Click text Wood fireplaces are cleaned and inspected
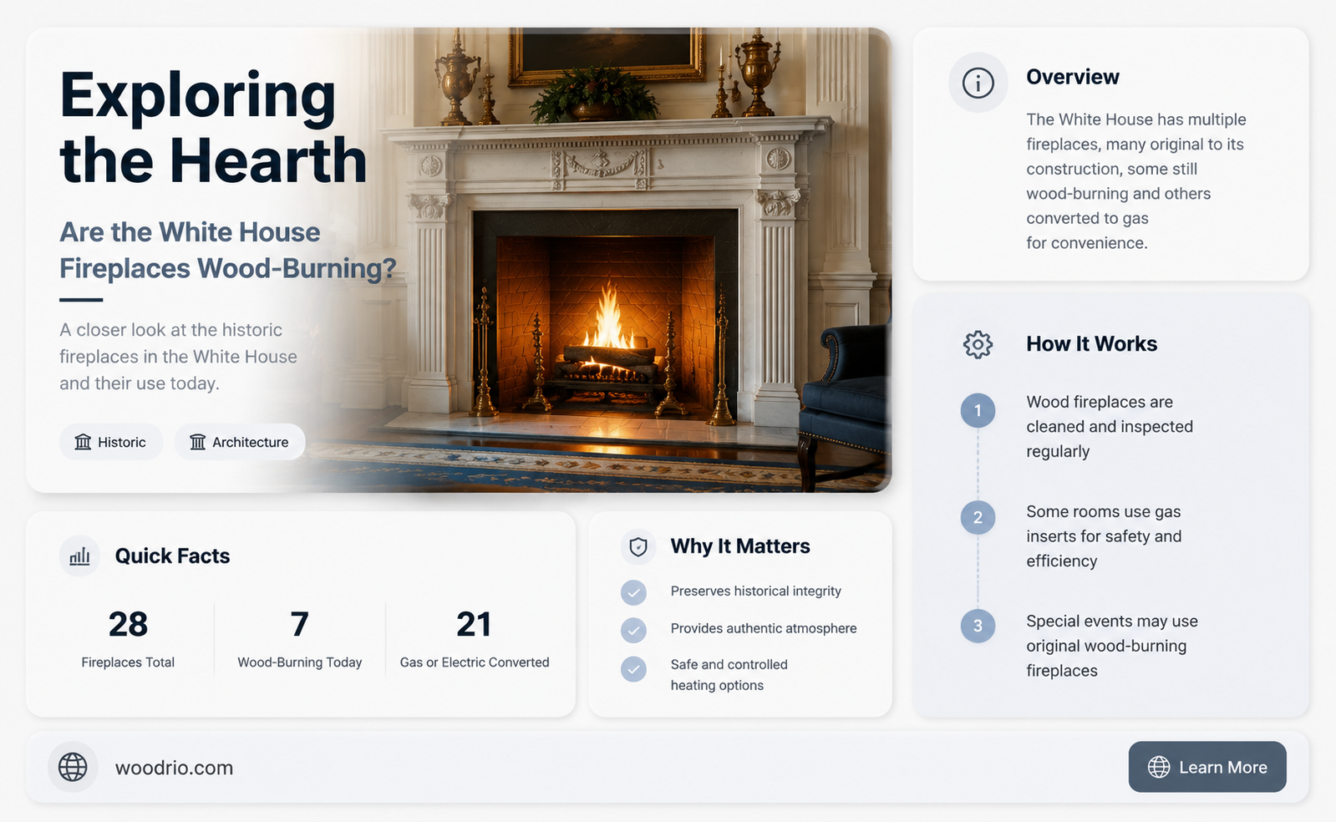Screen dimensions: 1336x822 point(1110,427)
